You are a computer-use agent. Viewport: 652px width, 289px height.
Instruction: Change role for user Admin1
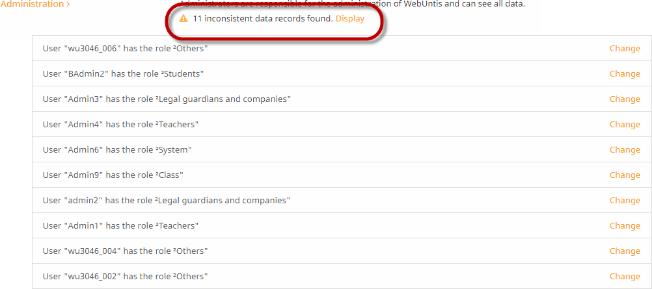point(625,226)
